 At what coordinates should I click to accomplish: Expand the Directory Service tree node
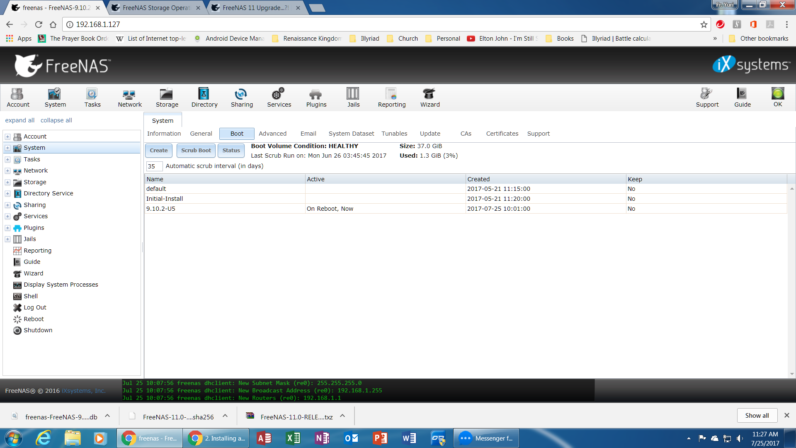[7, 193]
